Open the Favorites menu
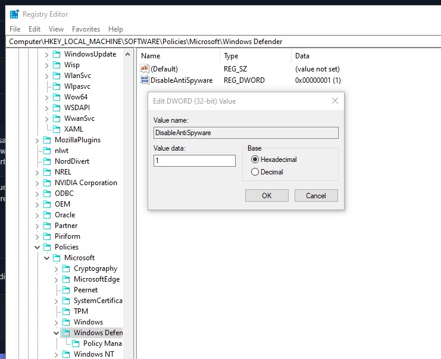 (86, 29)
